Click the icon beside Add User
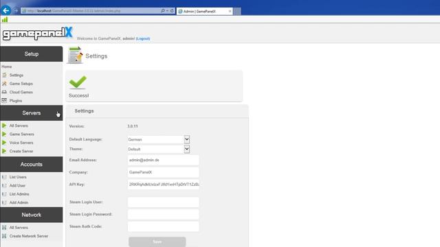Image resolution: width=440 pixels, height=247 pixels. tap(4, 185)
